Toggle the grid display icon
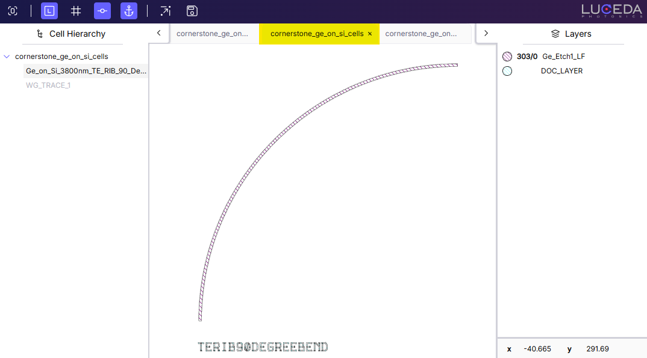The image size is (647, 358). [76, 11]
